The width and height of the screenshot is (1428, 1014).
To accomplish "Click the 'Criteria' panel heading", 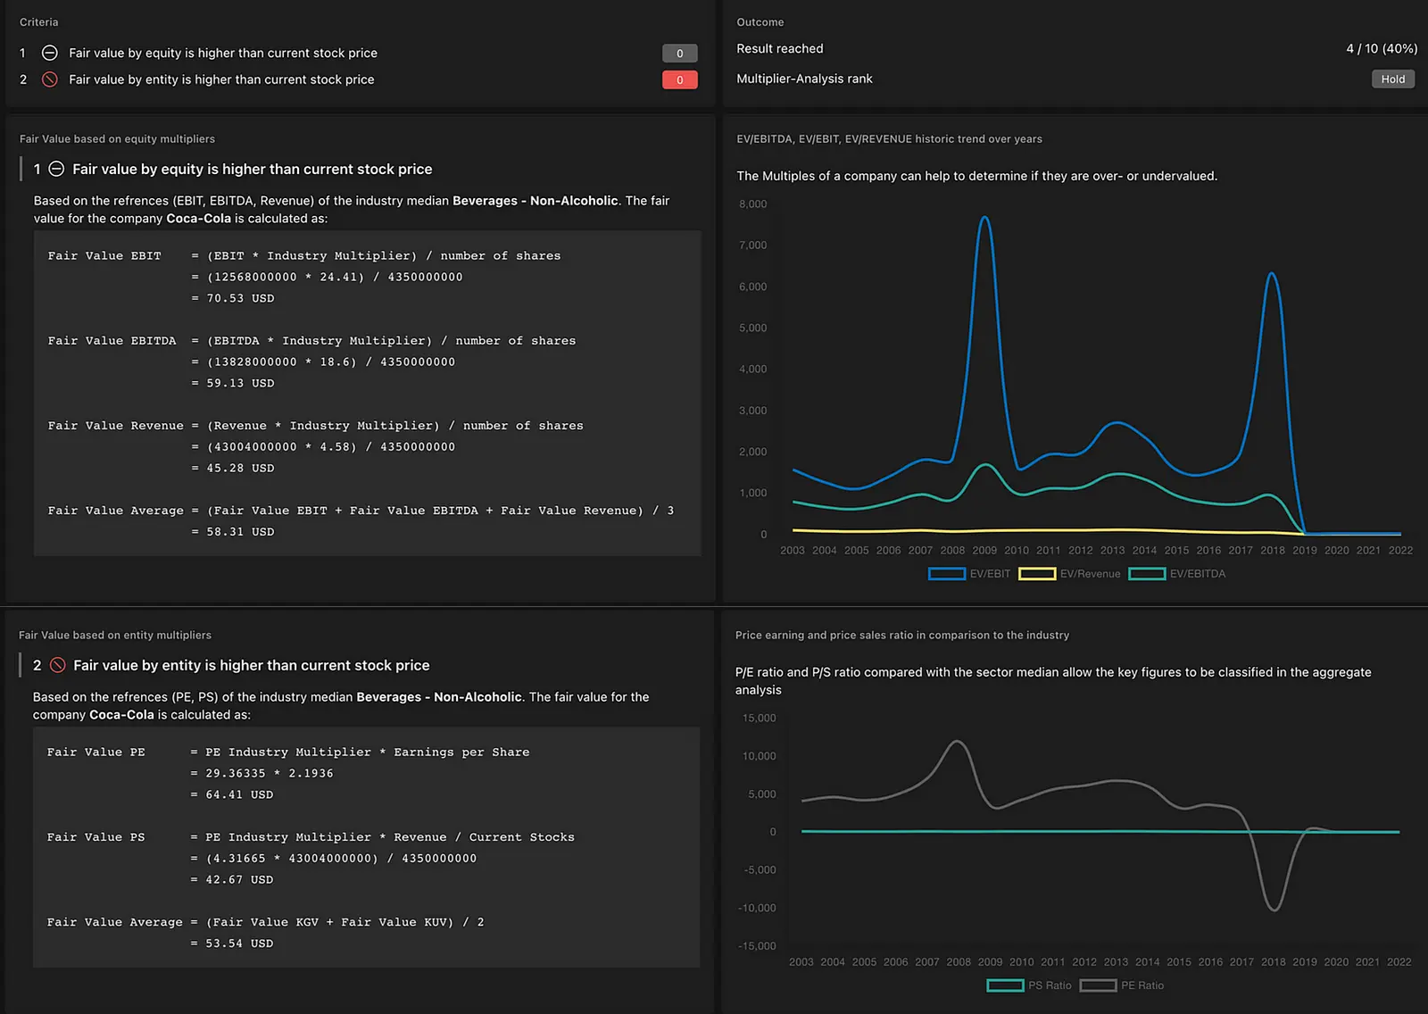I will point(38,22).
